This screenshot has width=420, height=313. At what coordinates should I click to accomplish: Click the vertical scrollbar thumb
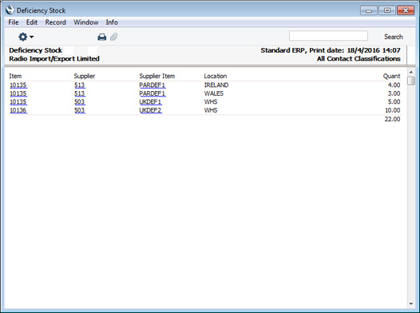[411, 81]
